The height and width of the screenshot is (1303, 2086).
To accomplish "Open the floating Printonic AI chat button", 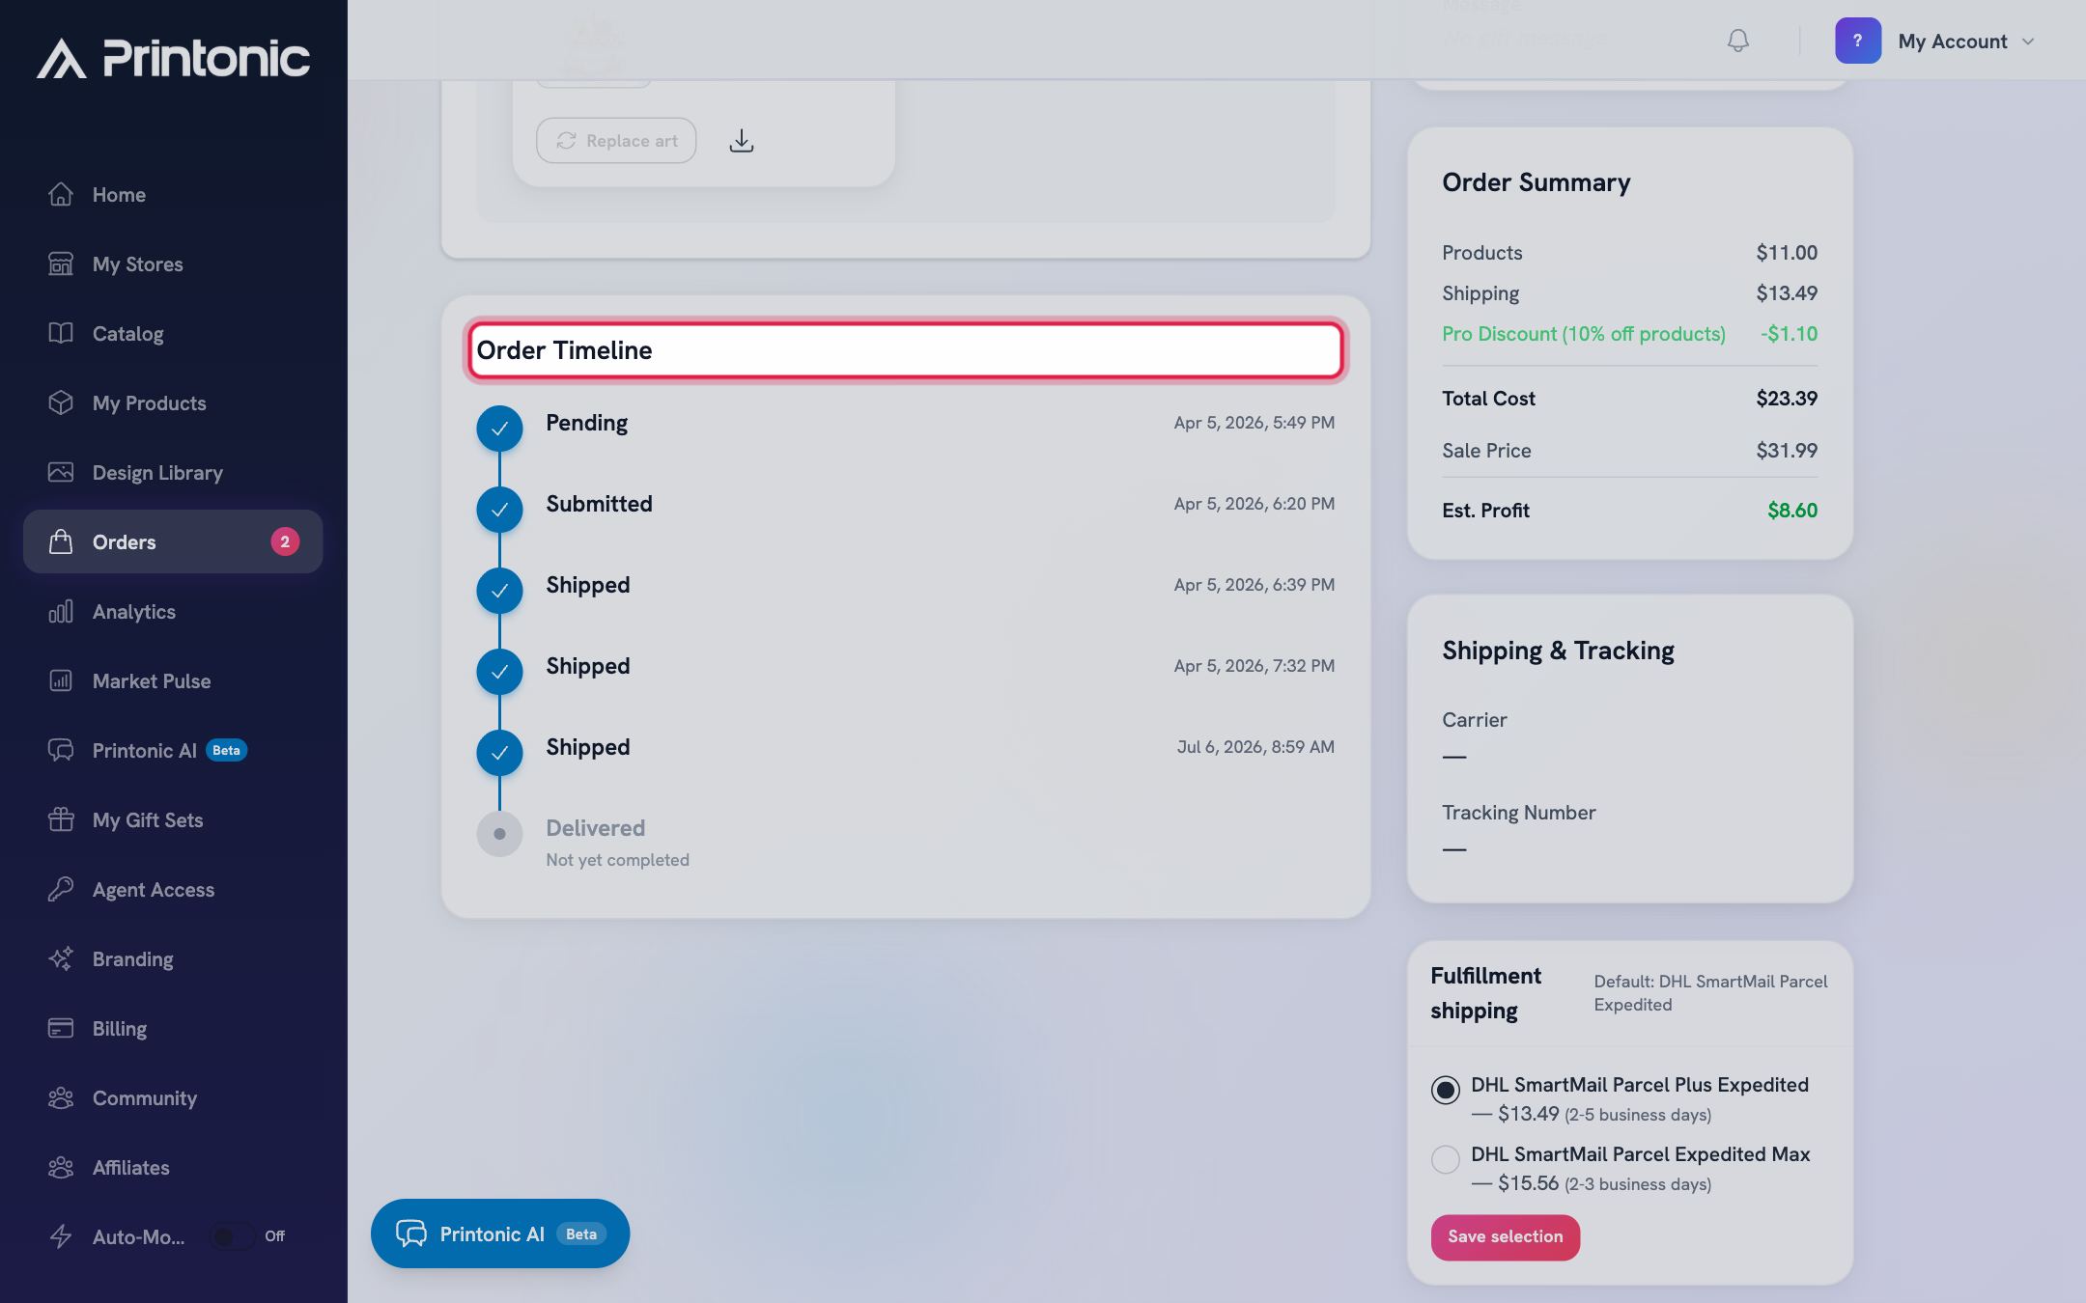I will pos(500,1234).
